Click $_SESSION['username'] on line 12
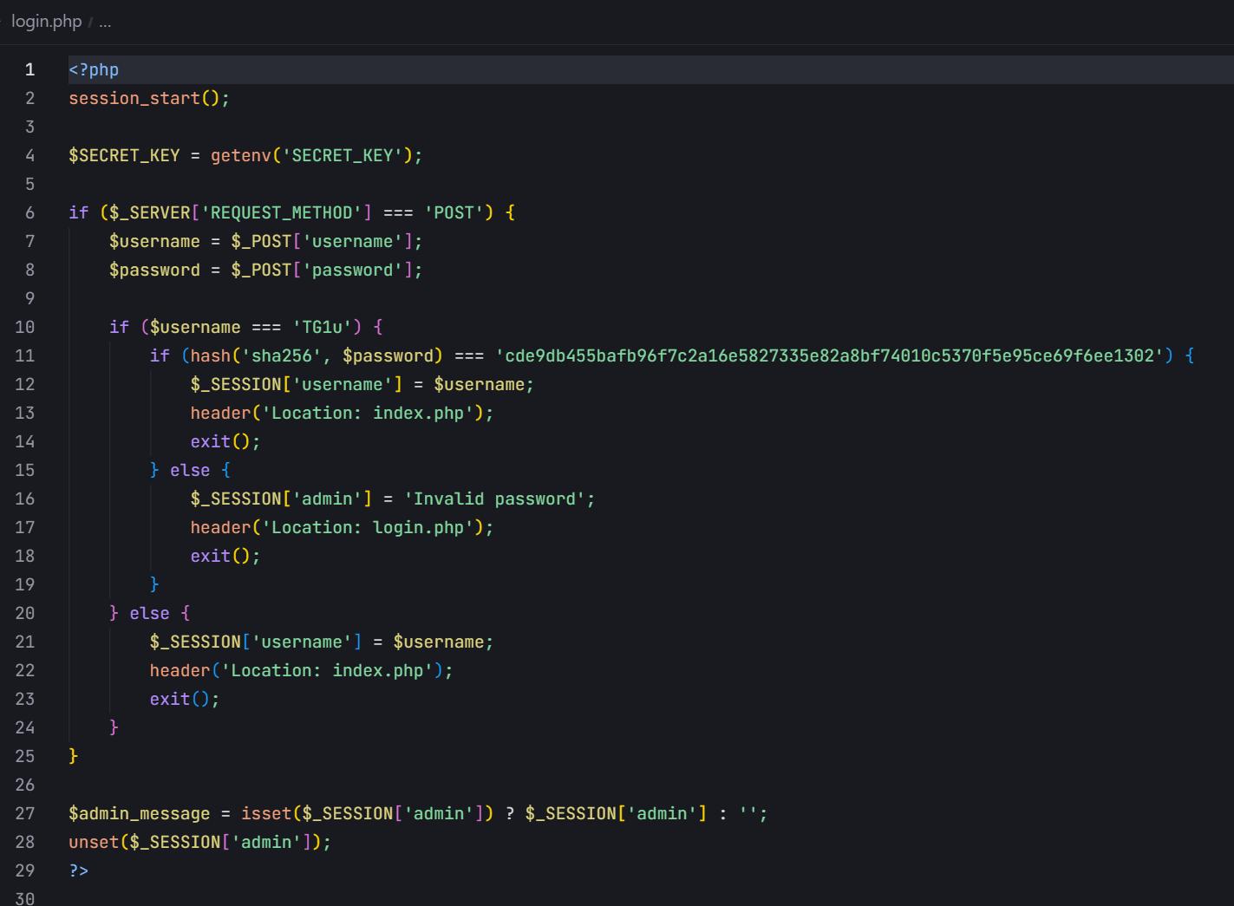Screen dimensions: 1234x906 tap(297, 384)
